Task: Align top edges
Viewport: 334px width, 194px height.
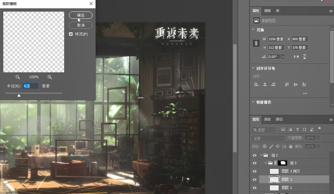Action: pyautogui.click(x=287, y=84)
